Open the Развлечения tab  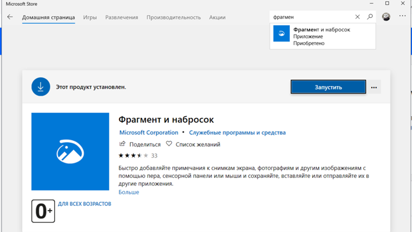point(122,17)
